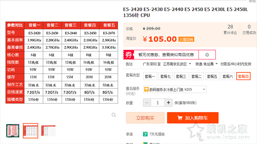Click the quantity input field

(158, 103)
